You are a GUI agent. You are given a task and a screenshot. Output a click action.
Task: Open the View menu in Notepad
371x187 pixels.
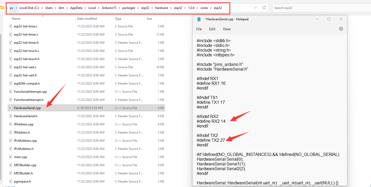(x=227, y=29)
